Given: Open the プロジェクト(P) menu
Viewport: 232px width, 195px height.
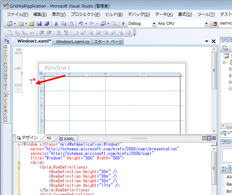Looking at the screenshot, I should tap(85, 15).
